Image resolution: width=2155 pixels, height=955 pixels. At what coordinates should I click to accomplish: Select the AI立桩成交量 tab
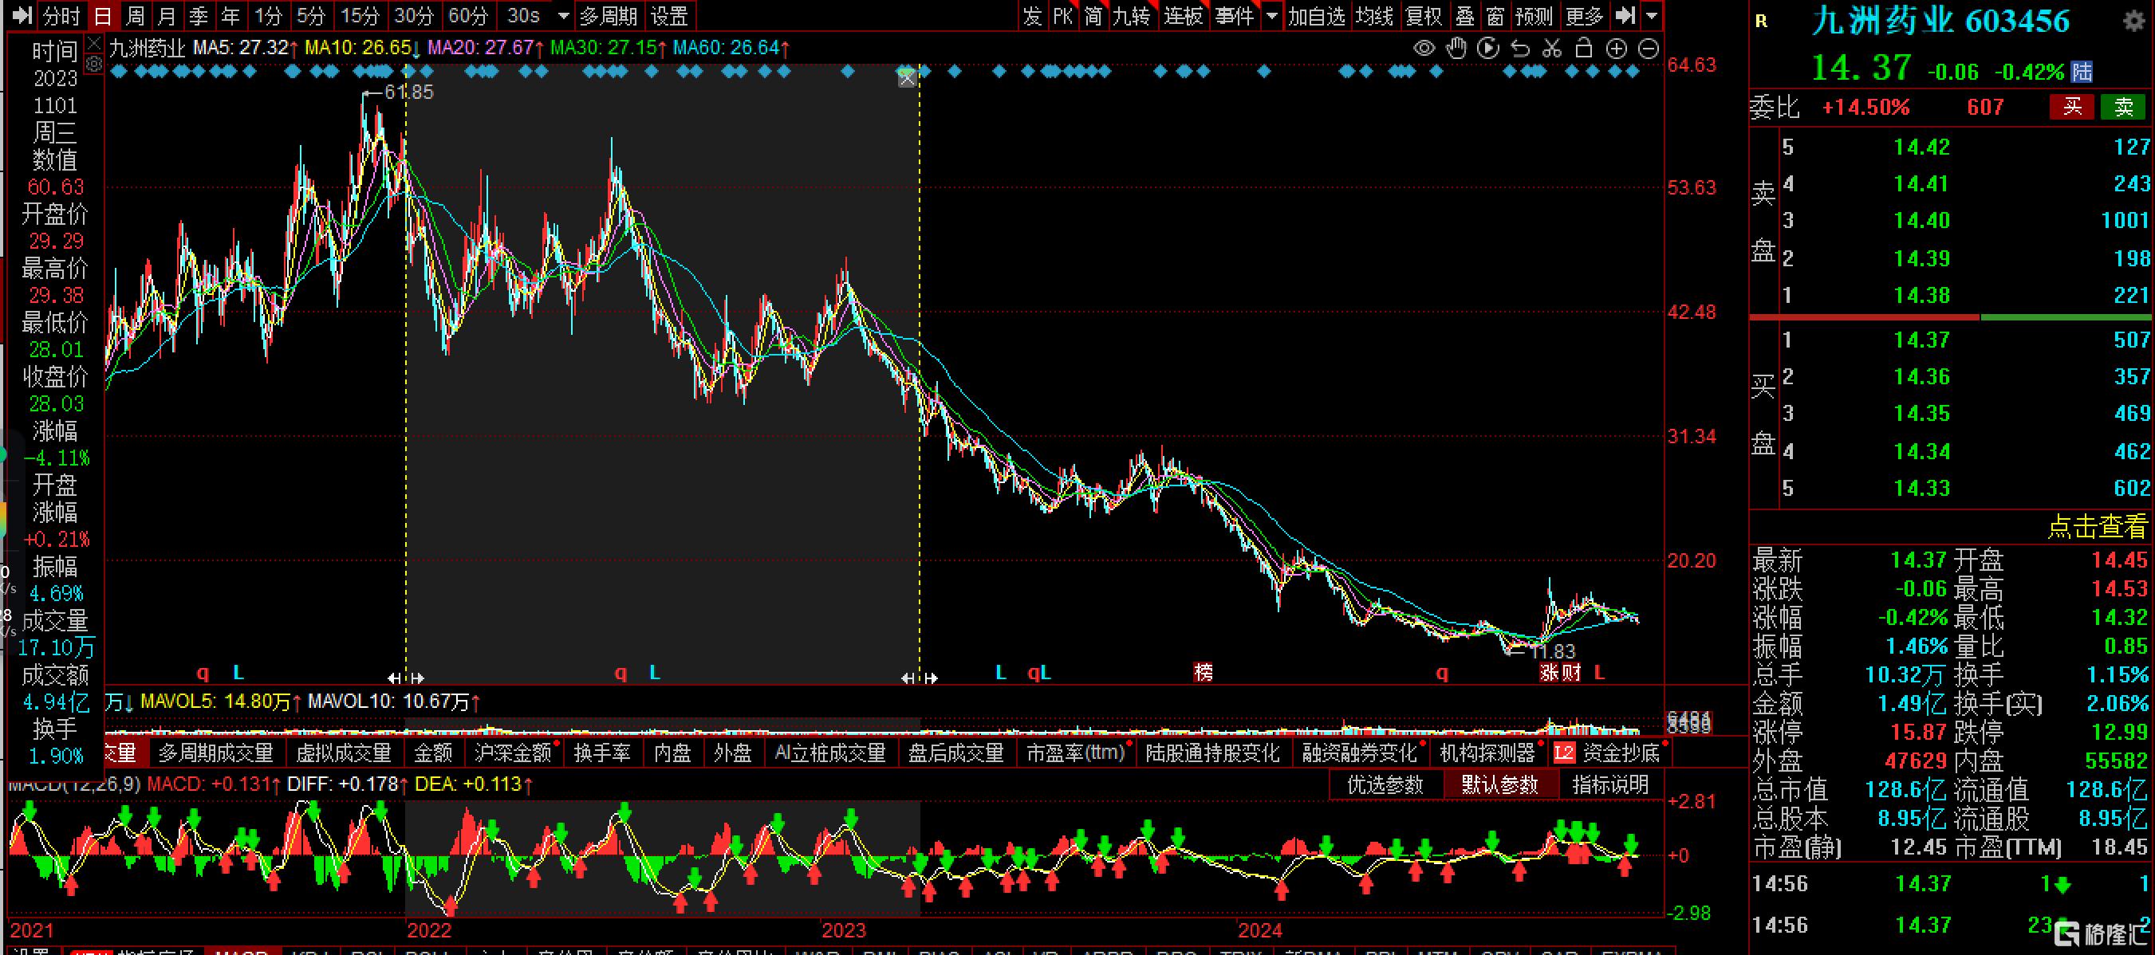coord(830,753)
